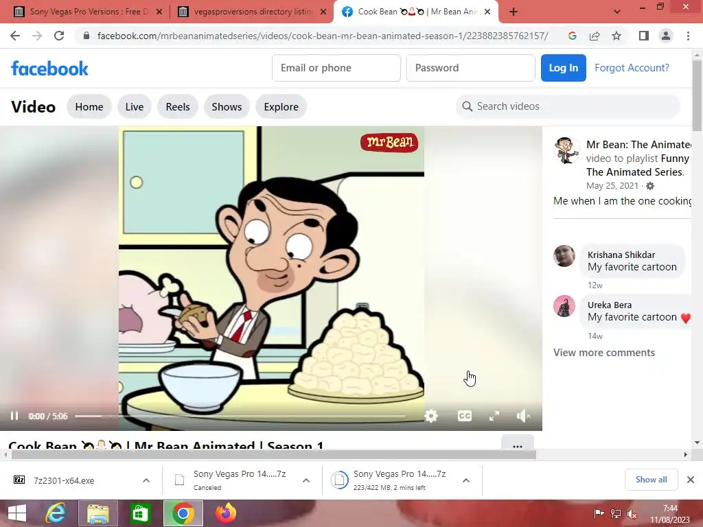This screenshot has width=703, height=527.
Task: Open Google icon in address bar
Action: coord(572,36)
